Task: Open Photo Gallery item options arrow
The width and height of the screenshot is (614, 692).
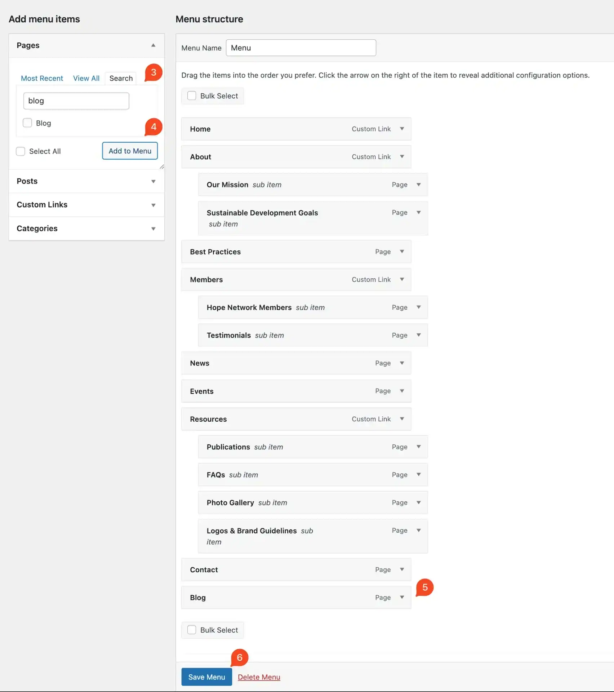Action: [x=418, y=502]
